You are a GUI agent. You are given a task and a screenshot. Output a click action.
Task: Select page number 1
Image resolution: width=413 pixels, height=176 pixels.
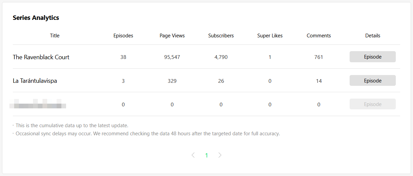(x=207, y=155)
